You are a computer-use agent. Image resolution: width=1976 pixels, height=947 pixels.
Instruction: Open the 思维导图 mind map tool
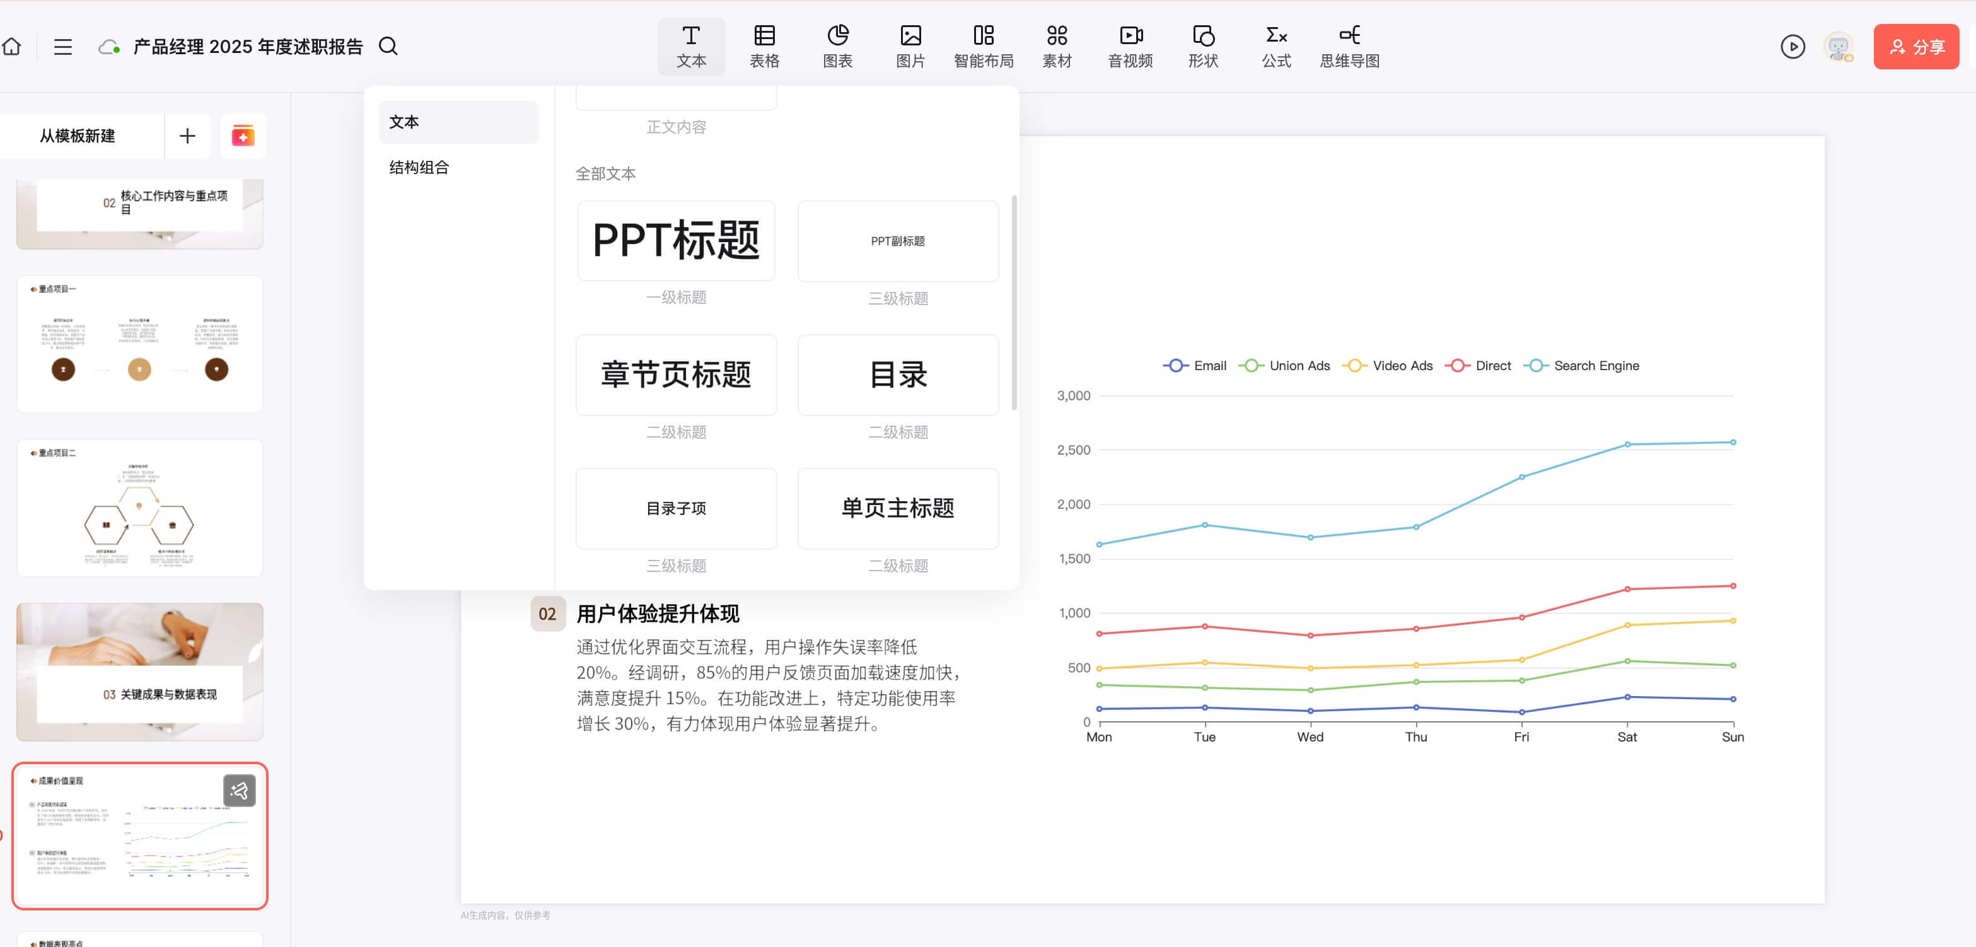click(x=1349, y=47)
